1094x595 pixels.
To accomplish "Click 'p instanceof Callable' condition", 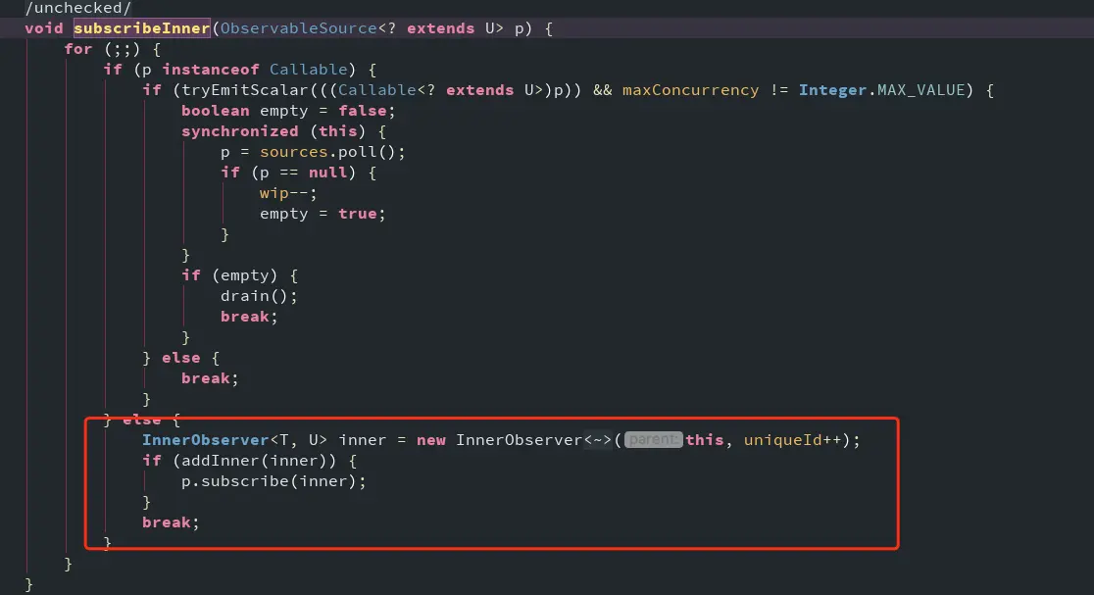I will pos(244,70).
